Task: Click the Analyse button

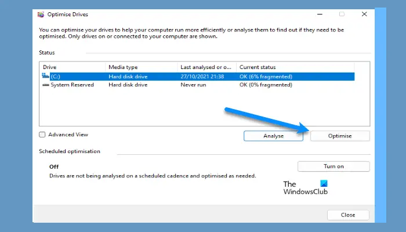Action: [x=273, y=136]
